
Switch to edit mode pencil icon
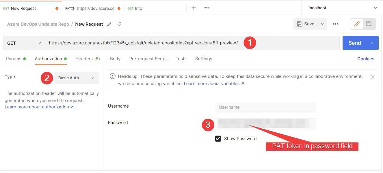point(357,24)
